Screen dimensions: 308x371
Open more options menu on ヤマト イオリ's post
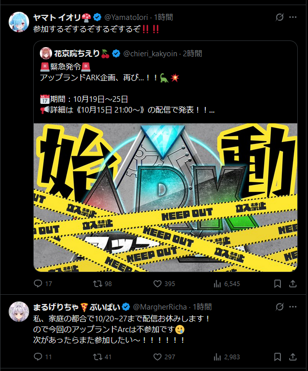(x=293, y=17)
